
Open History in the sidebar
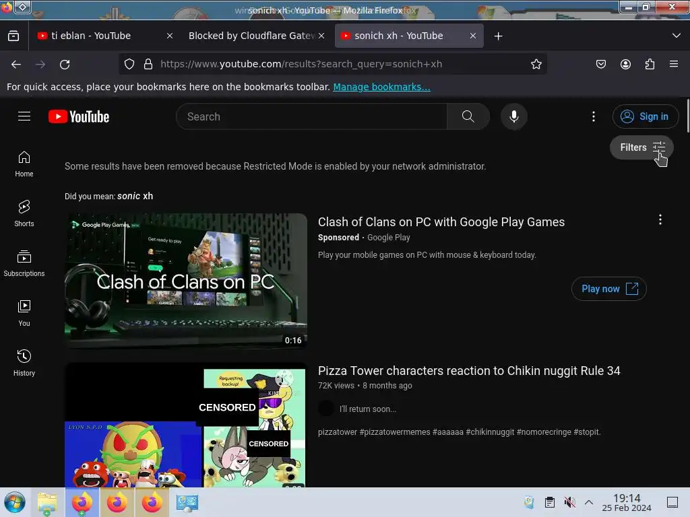click(x=24, y=363)
